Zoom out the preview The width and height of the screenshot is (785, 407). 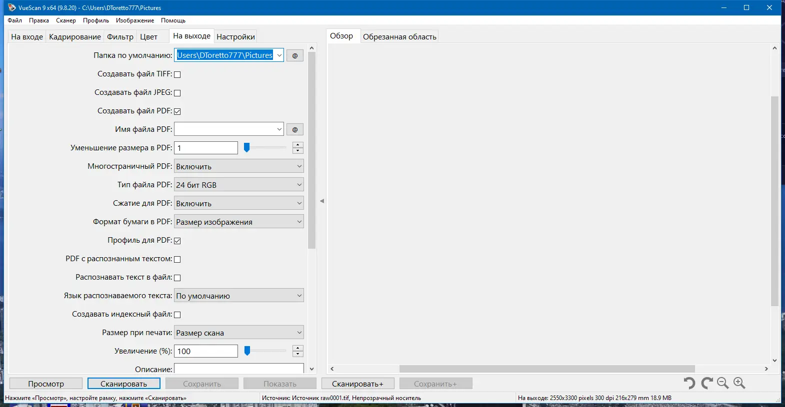click(x=723, y=383)
